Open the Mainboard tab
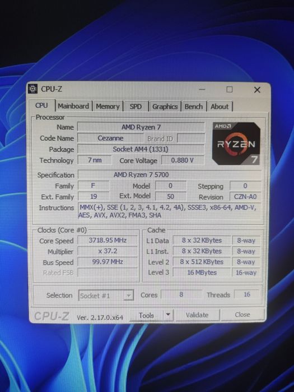This screenshot has height=392, width=294. [x=73, y=106]
